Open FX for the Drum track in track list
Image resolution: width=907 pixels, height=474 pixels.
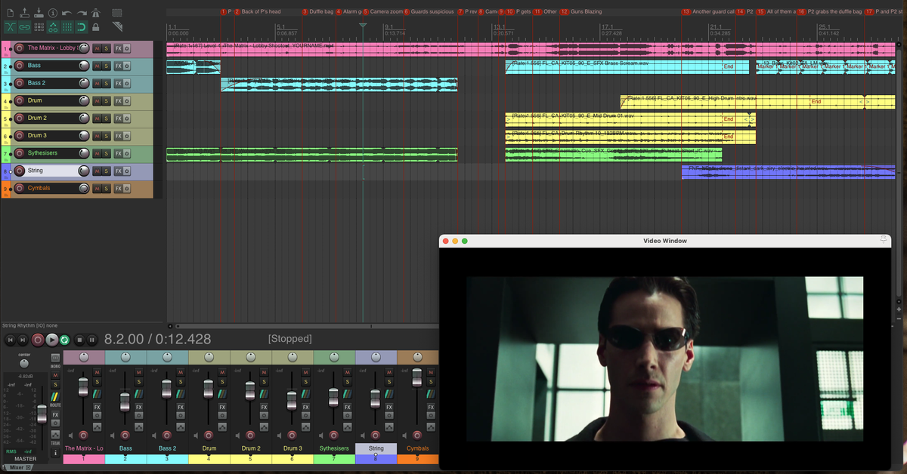pyautogui.click(x=118, y=100)
